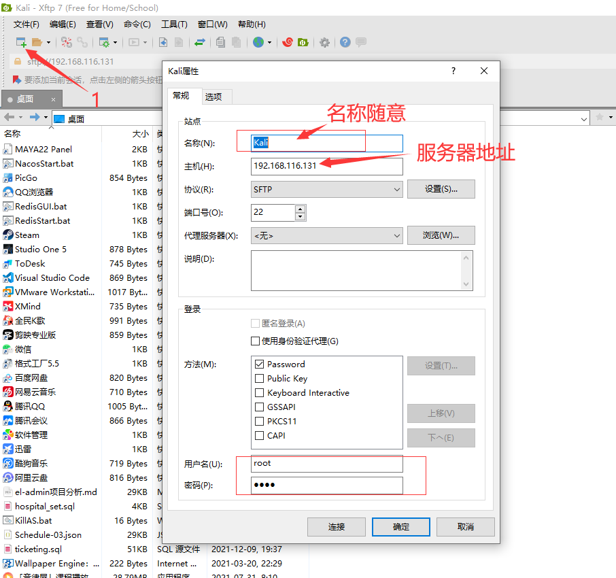Click the 浏览(W)... browse button
This screenshot has height=578, width=616.
(x=441, y=235)
